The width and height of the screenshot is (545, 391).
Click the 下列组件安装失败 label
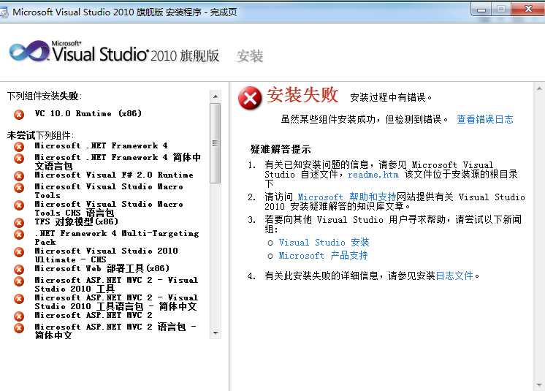coord(45,96)
